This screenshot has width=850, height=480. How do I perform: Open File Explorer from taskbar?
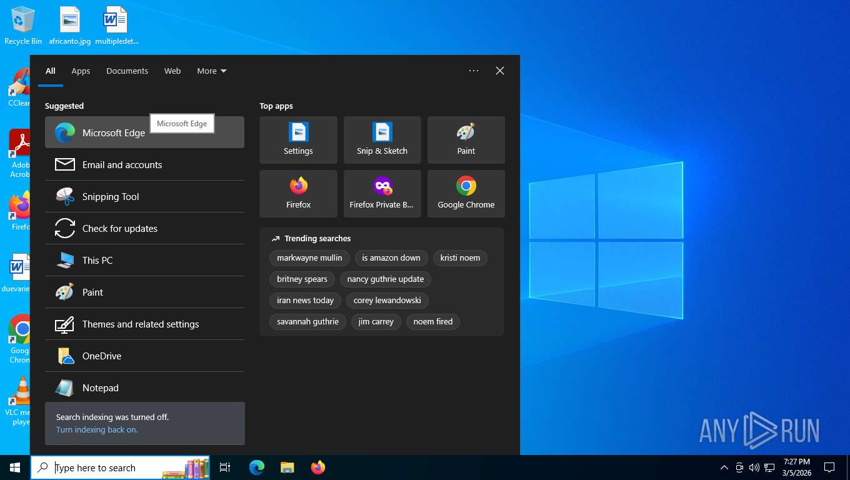287,467
